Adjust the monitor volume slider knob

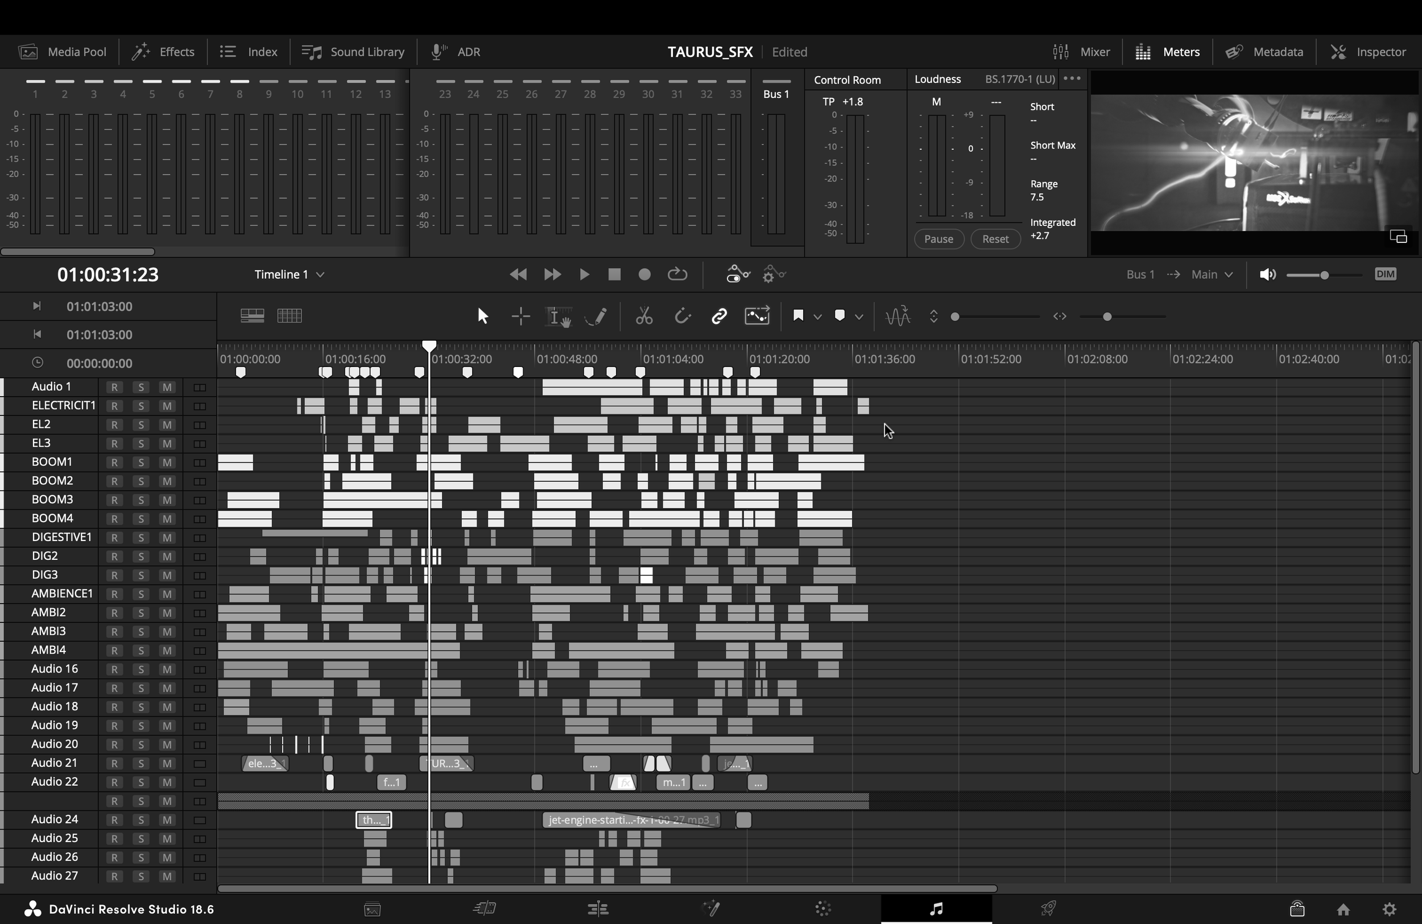1325,275
